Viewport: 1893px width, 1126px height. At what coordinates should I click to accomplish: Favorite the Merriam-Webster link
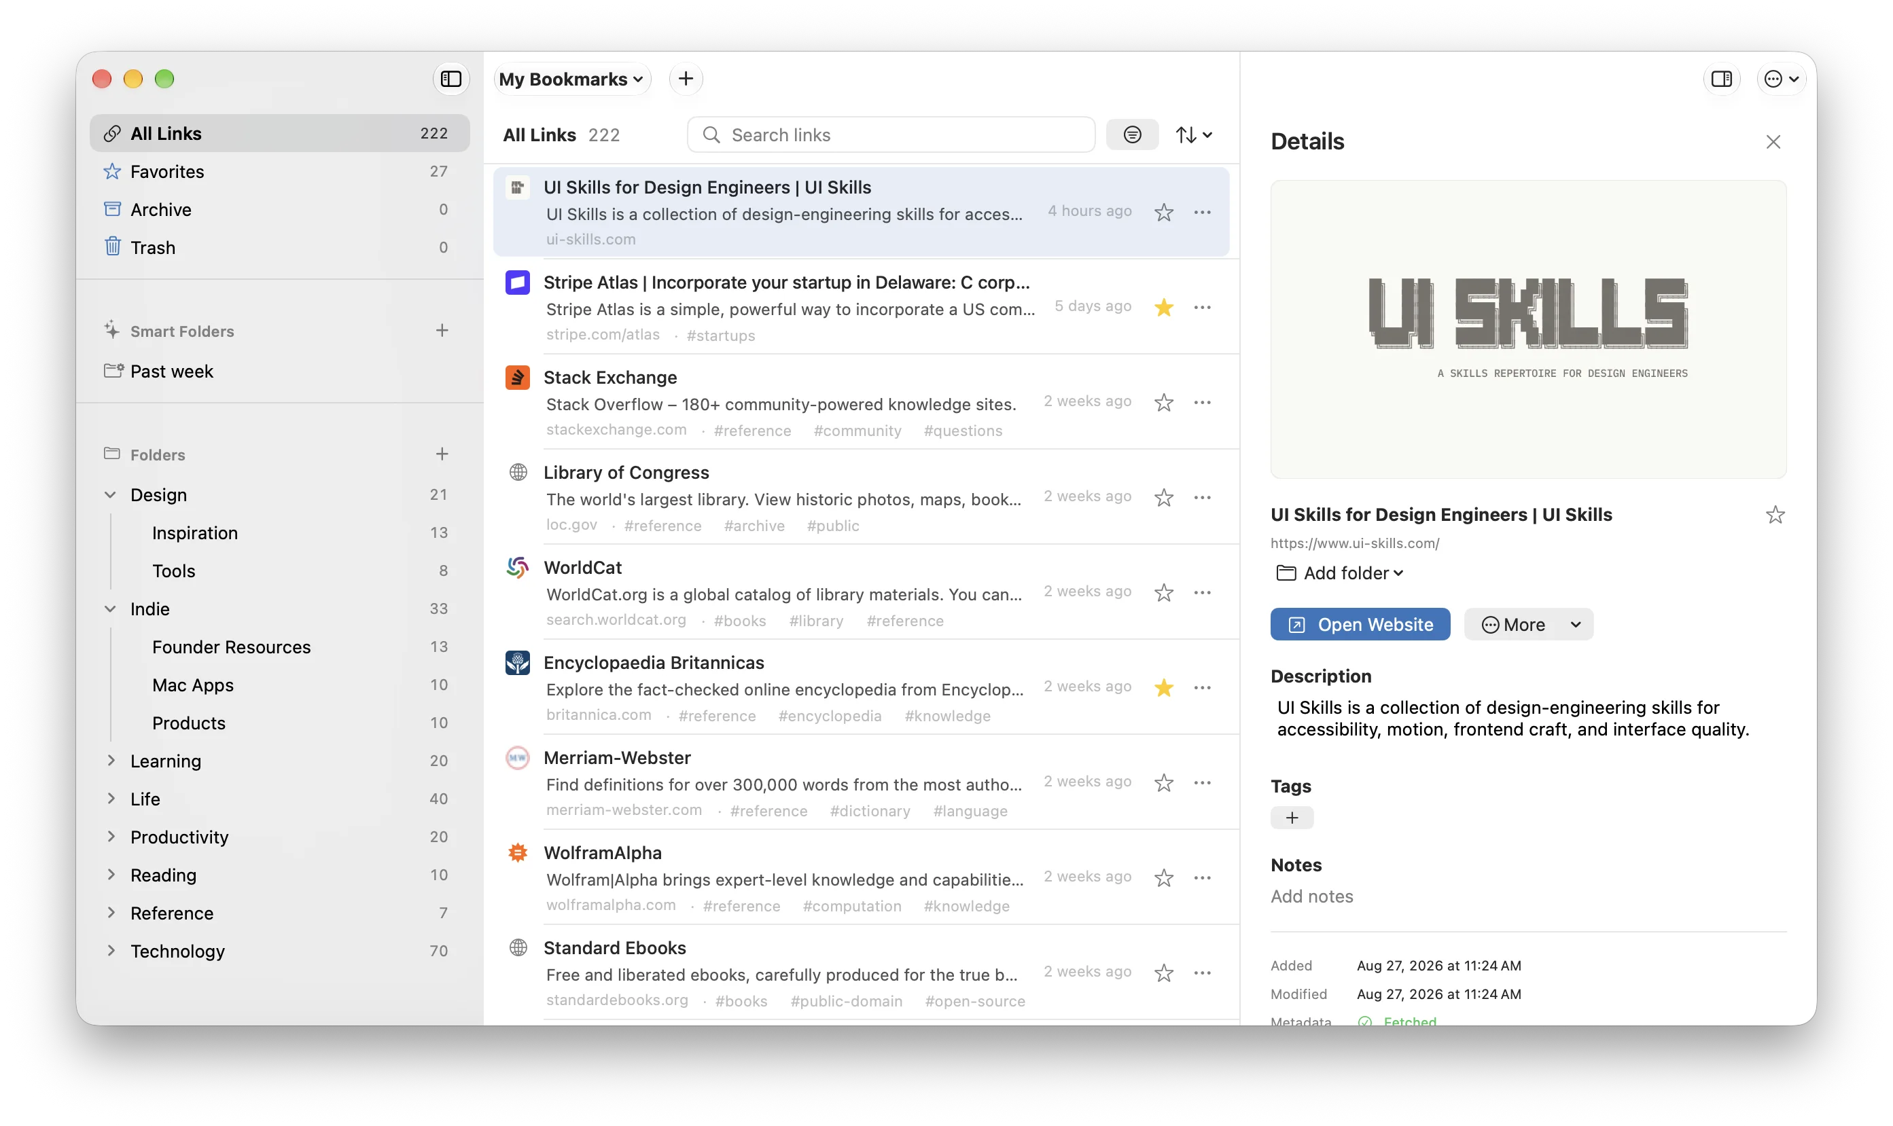point(1163,783)
